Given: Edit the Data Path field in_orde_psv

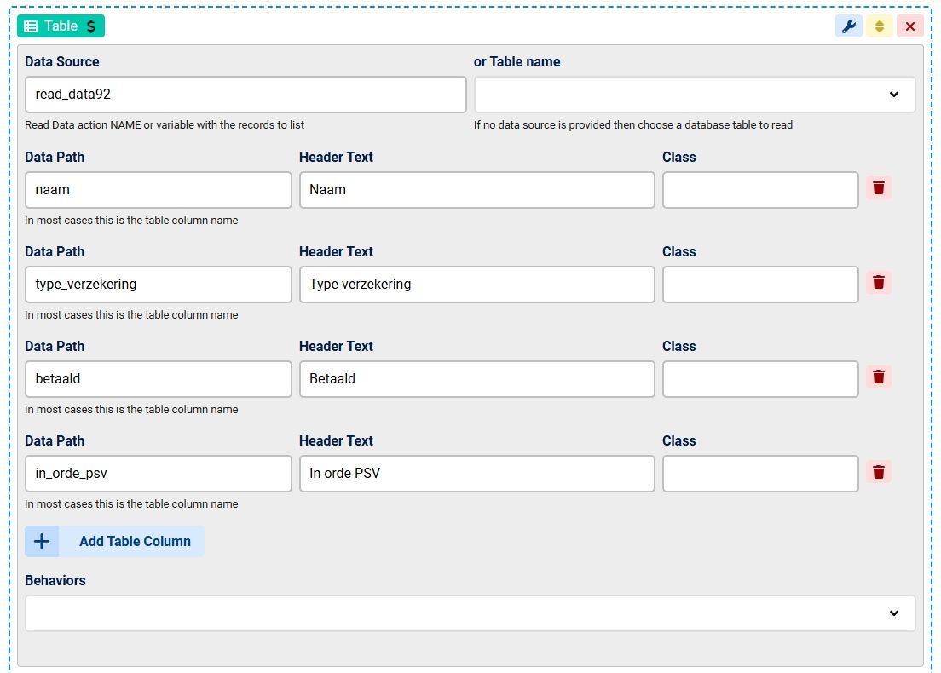Looking at the screenshot, I should (x=158, y=474).
